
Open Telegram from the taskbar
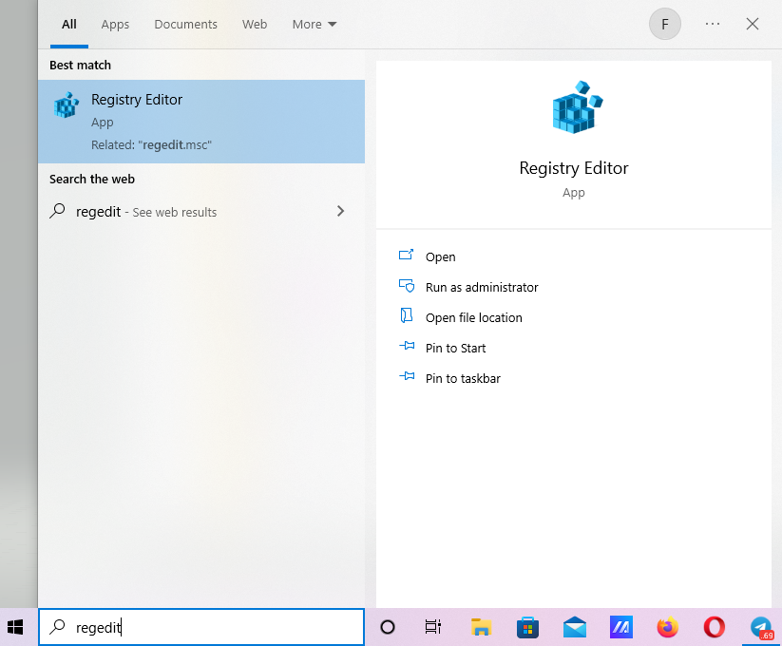pos(760,627)
